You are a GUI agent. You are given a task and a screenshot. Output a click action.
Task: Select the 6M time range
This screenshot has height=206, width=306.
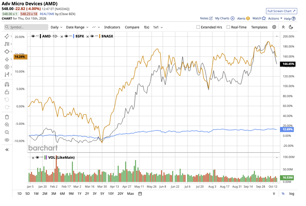click(62, 194)
